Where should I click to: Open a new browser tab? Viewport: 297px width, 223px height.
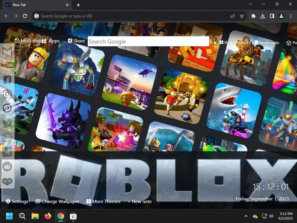tap(78, 5)
